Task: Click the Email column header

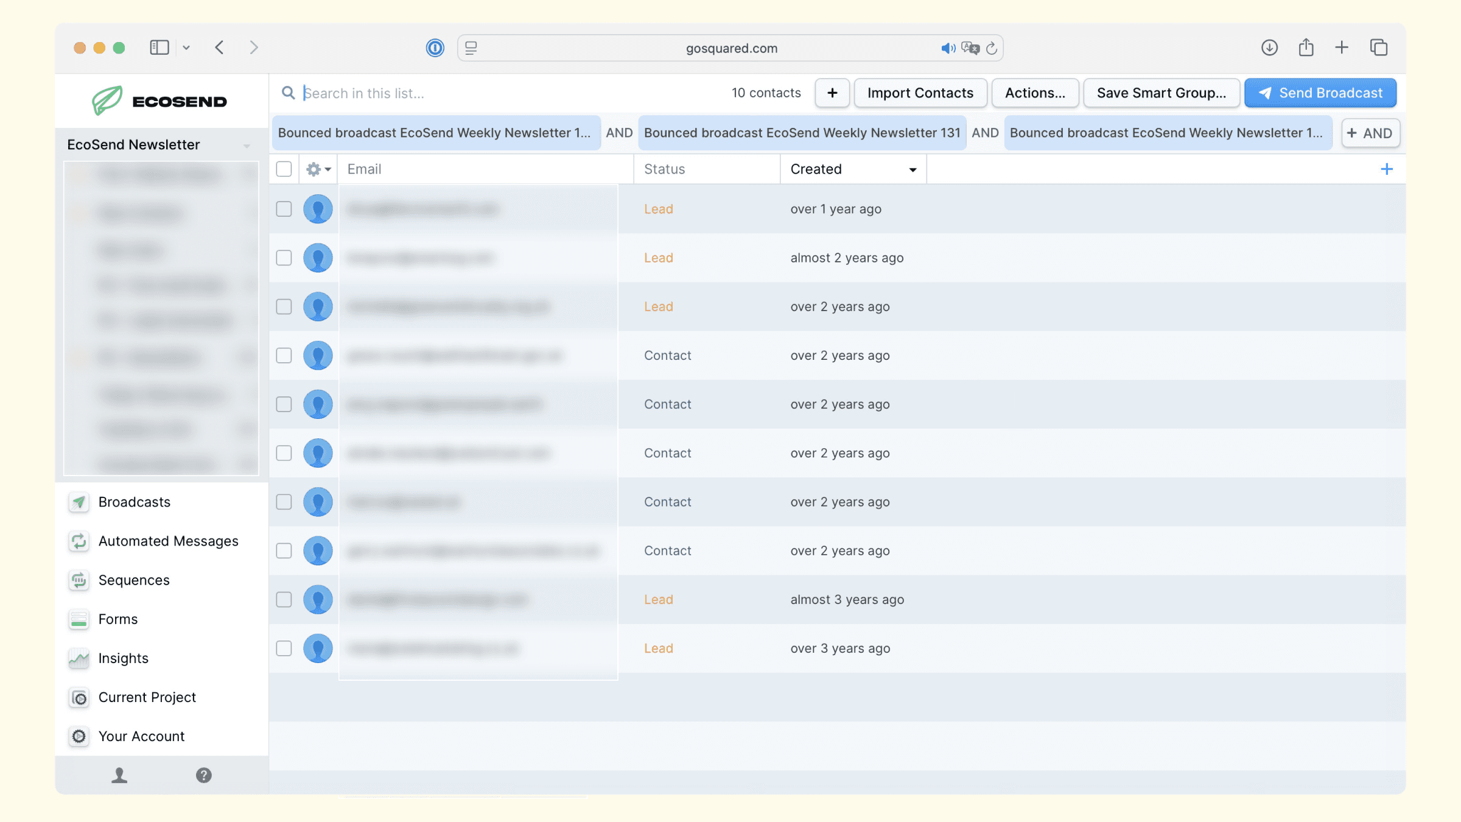Action: tap(485, 169)
